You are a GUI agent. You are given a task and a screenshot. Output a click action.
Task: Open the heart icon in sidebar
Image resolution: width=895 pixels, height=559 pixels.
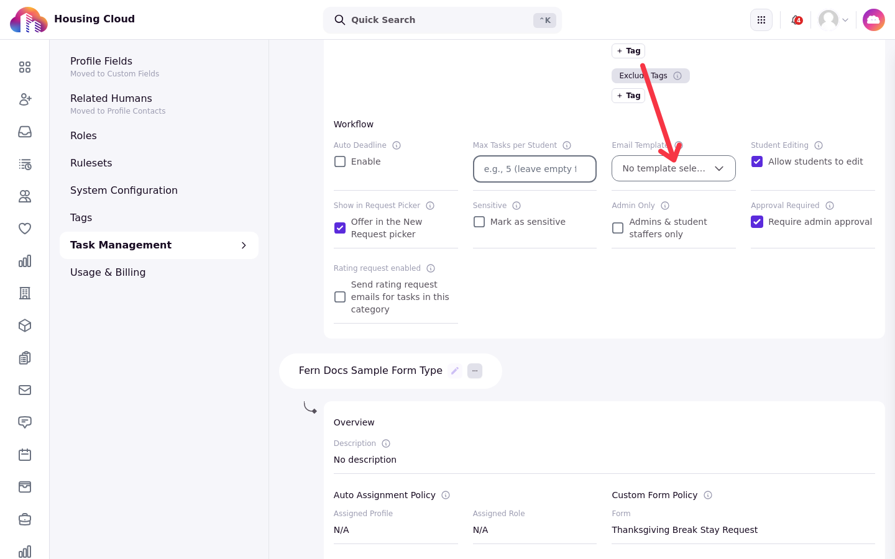point(25,229)
